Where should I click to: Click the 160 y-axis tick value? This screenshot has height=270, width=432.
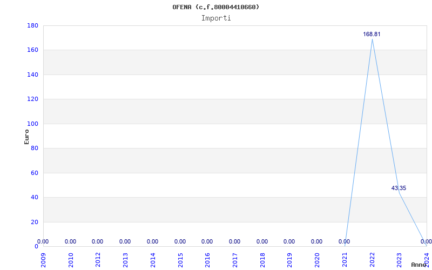[x=32, y=50]
